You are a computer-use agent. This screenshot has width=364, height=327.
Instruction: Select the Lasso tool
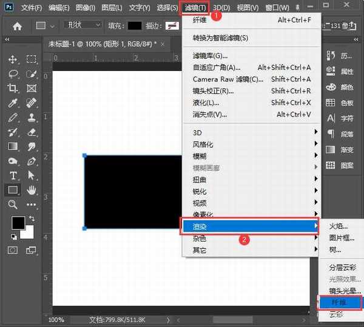[13, 73]
